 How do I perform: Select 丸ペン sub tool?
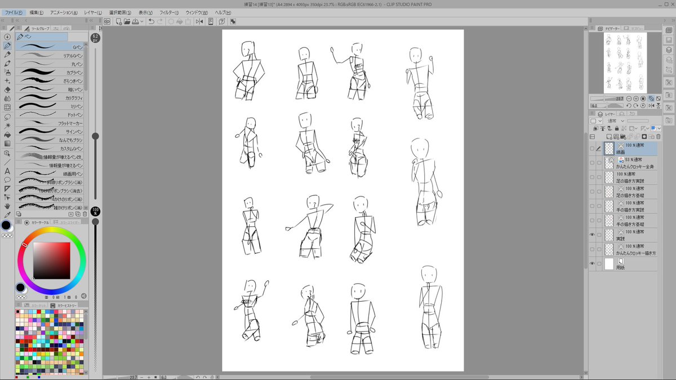[x=51, y=64]
